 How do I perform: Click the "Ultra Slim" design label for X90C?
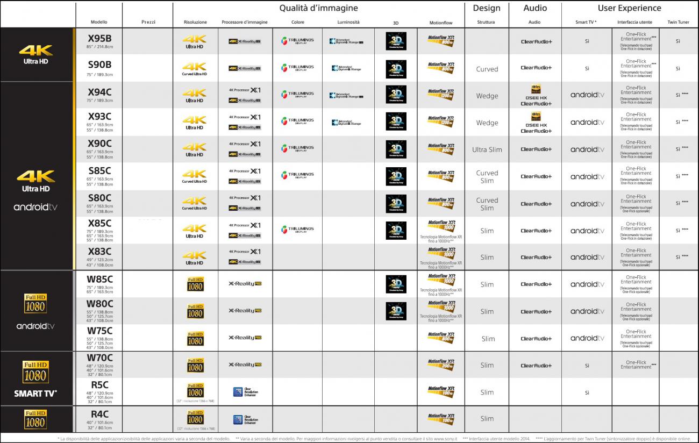click(x=487, y=149)
